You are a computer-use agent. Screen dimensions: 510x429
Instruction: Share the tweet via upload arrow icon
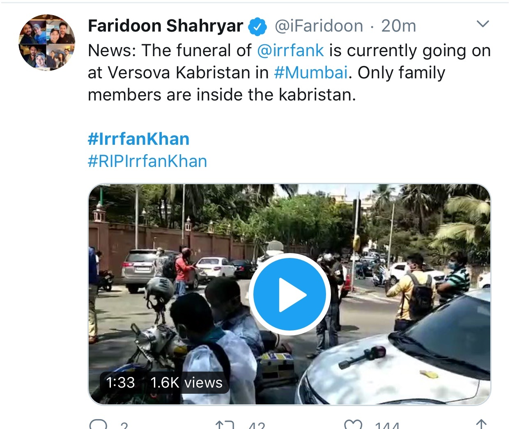click(x=481, y=424)
